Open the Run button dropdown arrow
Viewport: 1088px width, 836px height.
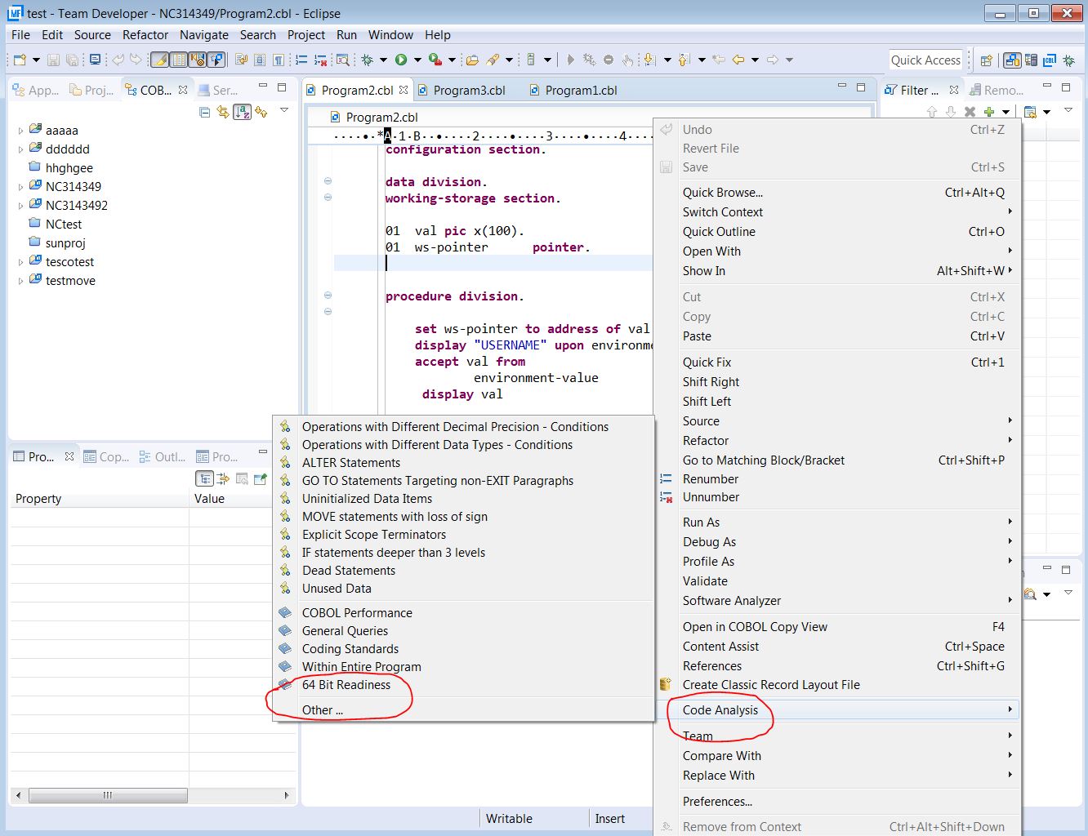pyautogui.click(x=417, y=60)
